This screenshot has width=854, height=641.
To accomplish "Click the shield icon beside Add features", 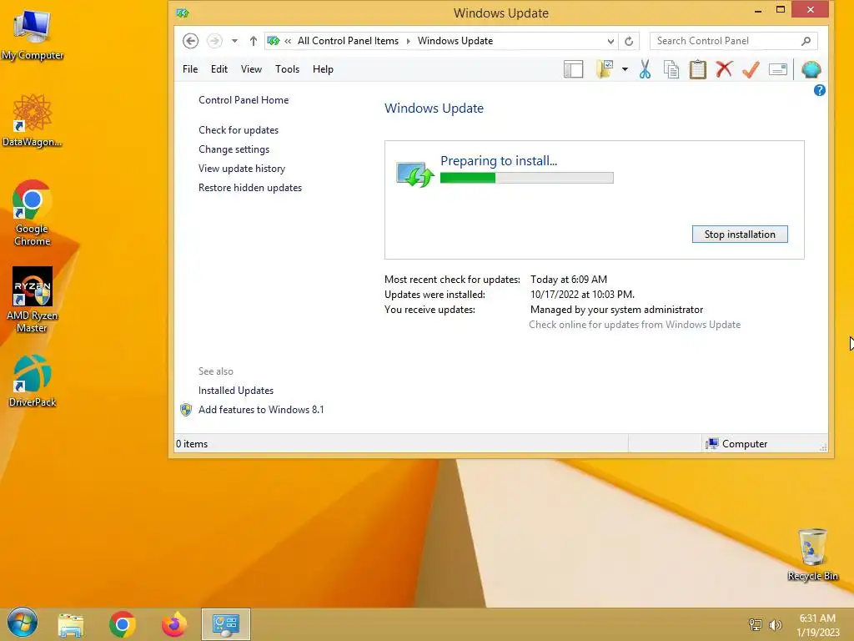I will (186, 410).
